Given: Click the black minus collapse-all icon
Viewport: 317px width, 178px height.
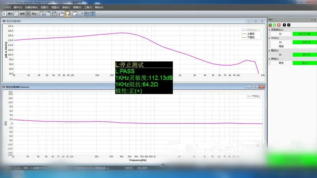Looking at the screenshot, I should (289, 25).
